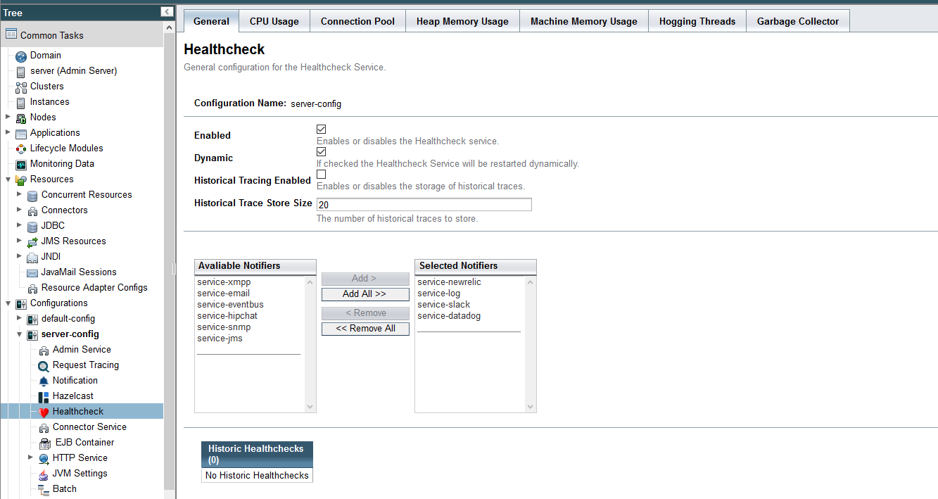Enable Historical Tracing
The width and height of the screenshot is (938, 499).
[x=321, y=174]
